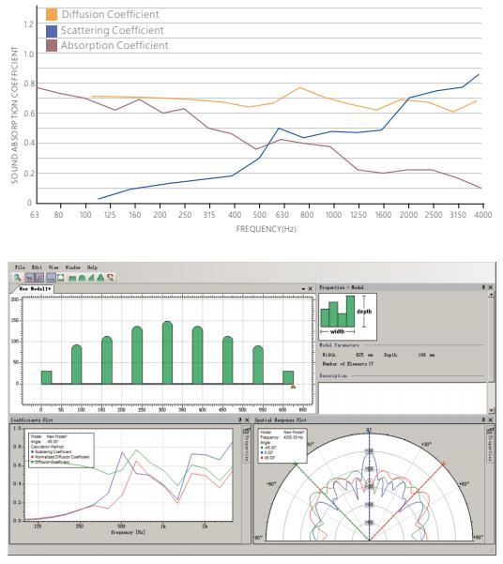Click the Description text box
Screen dimensions: 503x564
pos(403,398)
